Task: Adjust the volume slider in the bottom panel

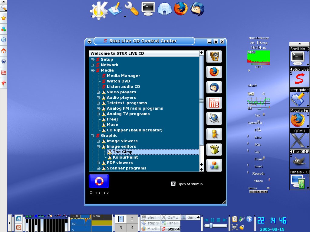Action: click(211, 225)
